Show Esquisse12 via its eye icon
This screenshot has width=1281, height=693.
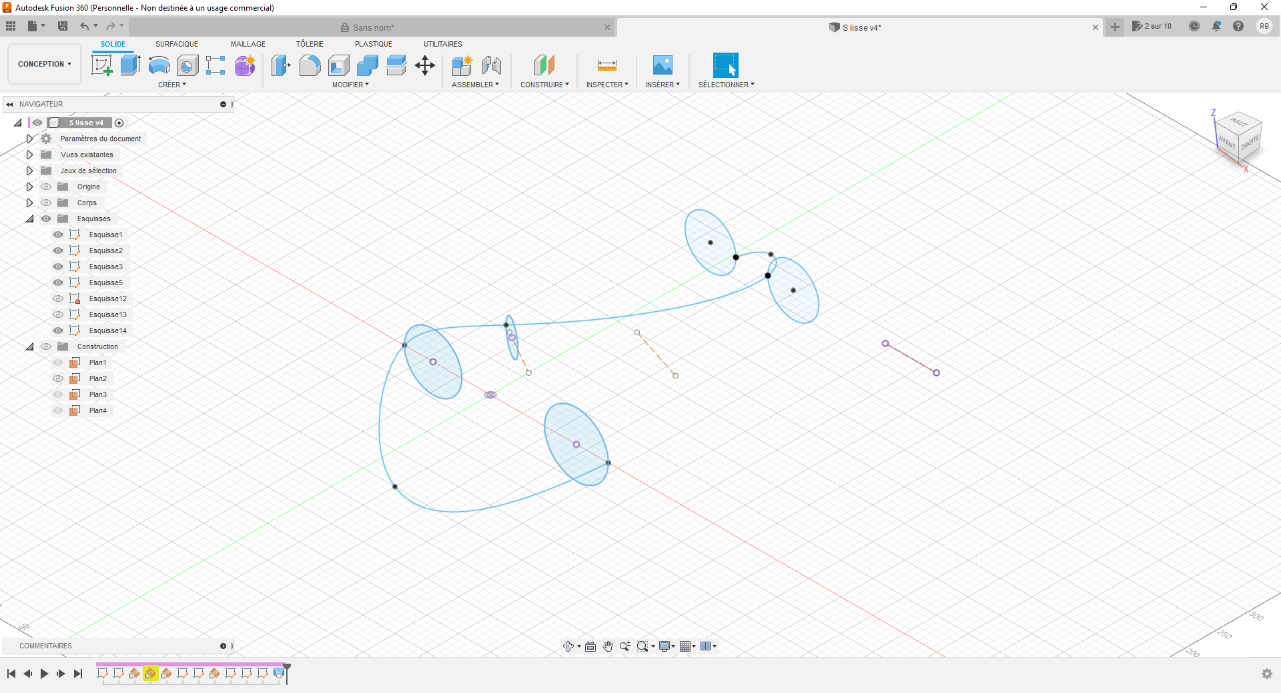(x=58, y=299)
